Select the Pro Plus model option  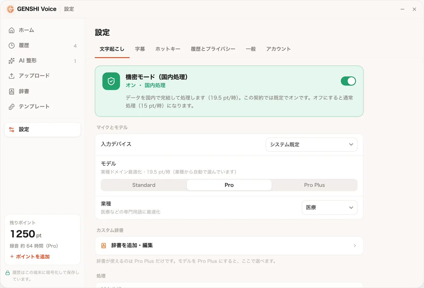click(x=314, y=185)
